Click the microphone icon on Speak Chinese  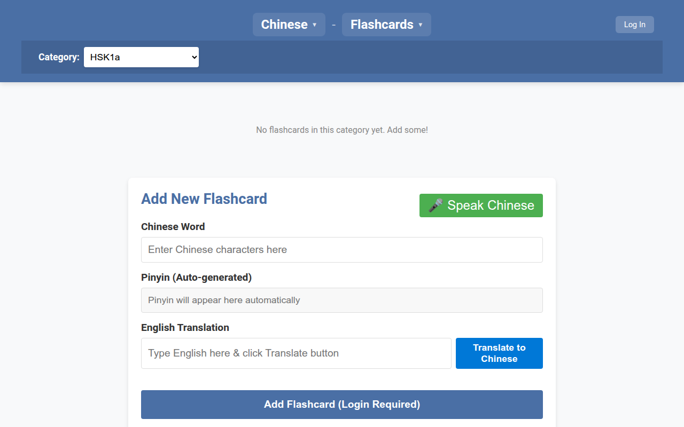coord(436,205)
